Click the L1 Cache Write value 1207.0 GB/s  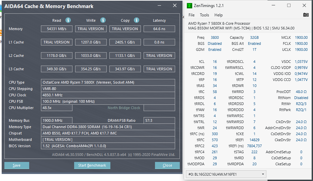(x=91, y=42)
